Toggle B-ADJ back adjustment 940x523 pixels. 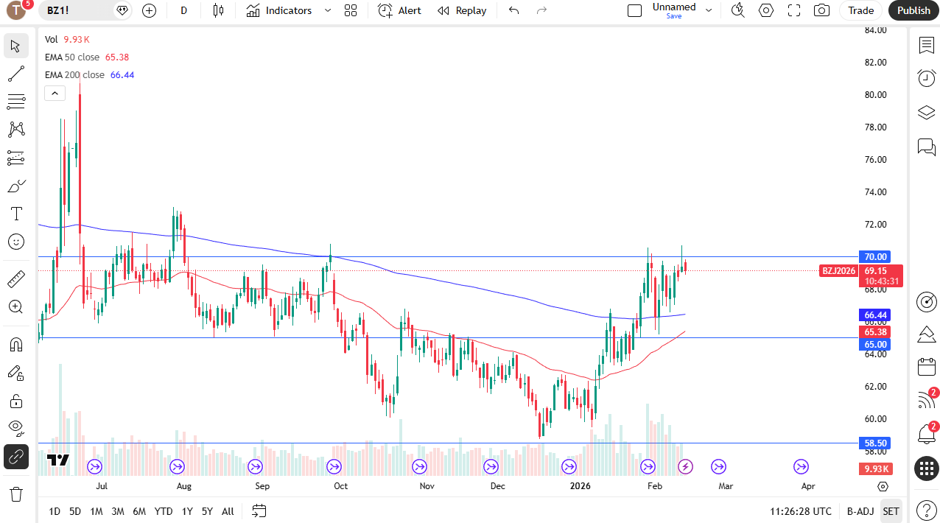[x=860, y=511]
